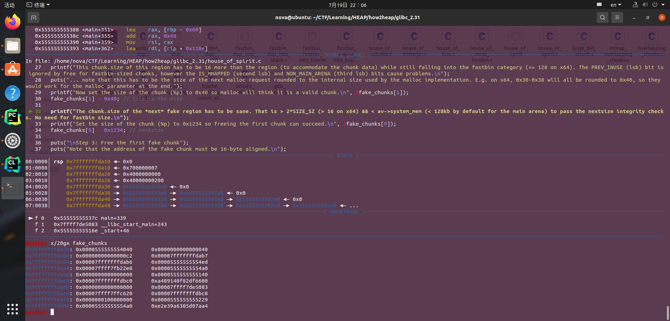Select the Terminal icon in dock
This screenshot has height=321, width=670.
13,188
